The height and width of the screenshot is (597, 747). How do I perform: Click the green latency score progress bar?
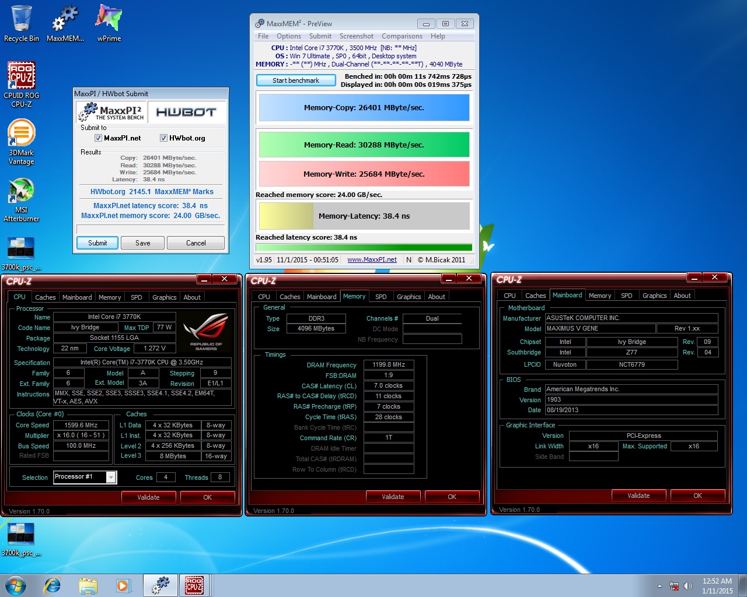click(x=364, y=247)
